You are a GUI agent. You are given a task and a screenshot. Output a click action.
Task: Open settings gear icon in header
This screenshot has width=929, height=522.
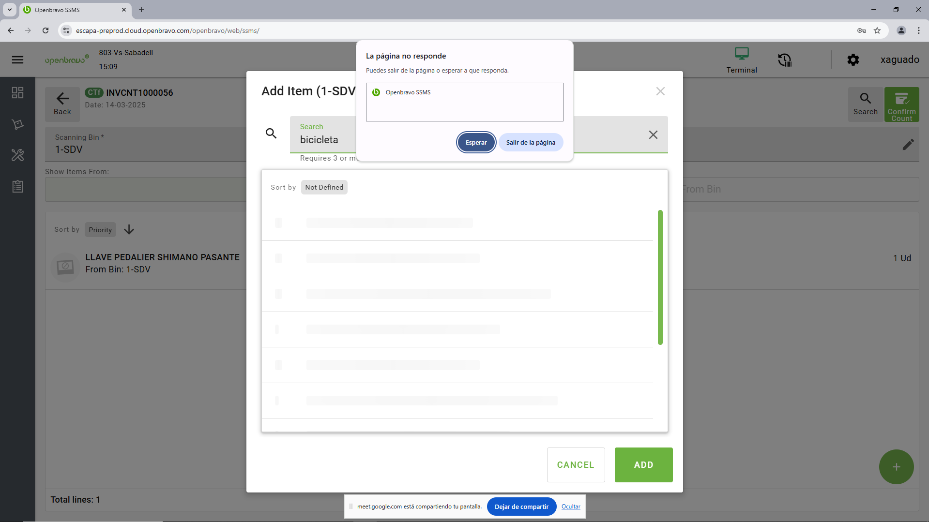click(853, 60)
